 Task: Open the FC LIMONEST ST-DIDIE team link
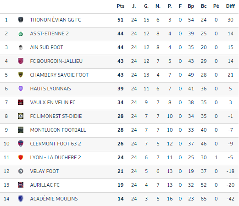click(x=56, y=116)
